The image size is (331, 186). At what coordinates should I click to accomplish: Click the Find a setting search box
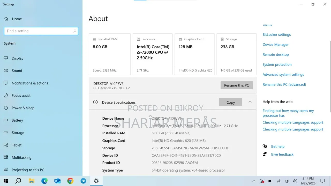click(41, 31)
